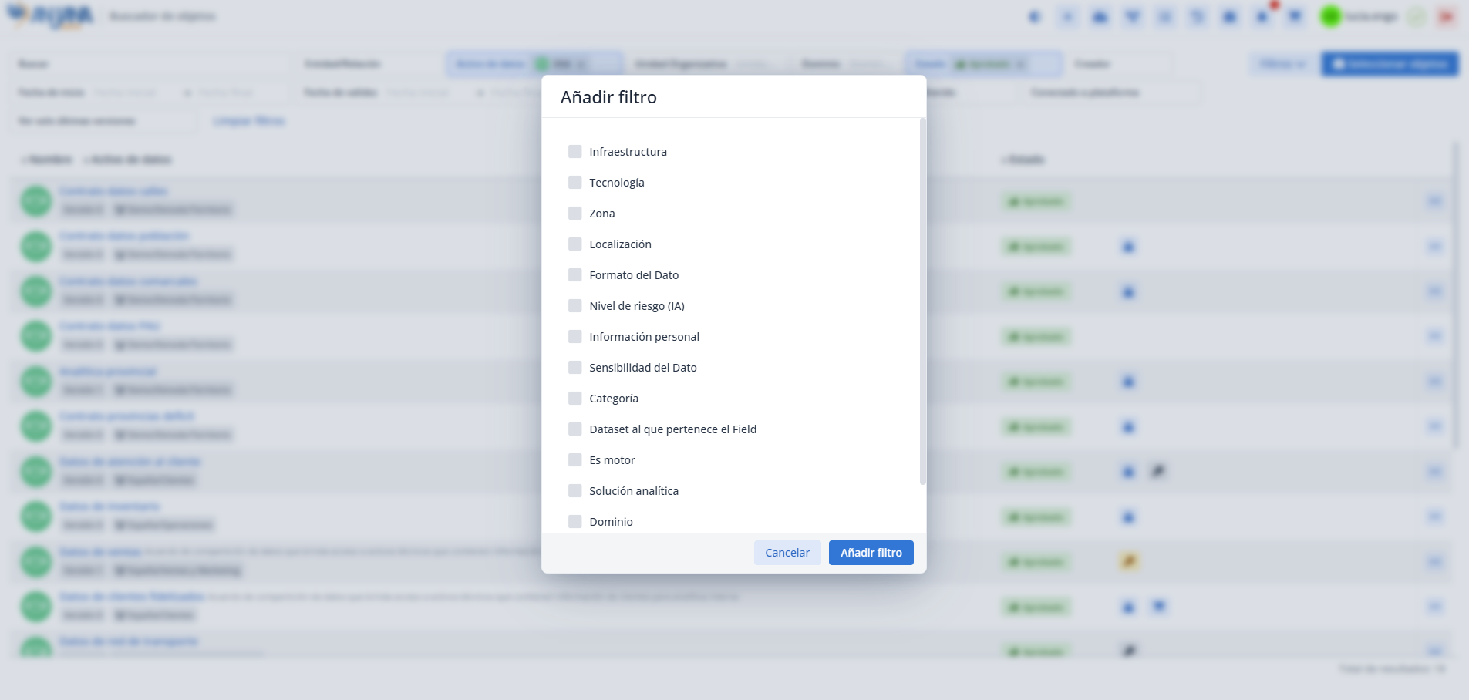Select Dataset al que pertenece el Field
This screenshot has height=700, width=1469.
pos(575,429)
